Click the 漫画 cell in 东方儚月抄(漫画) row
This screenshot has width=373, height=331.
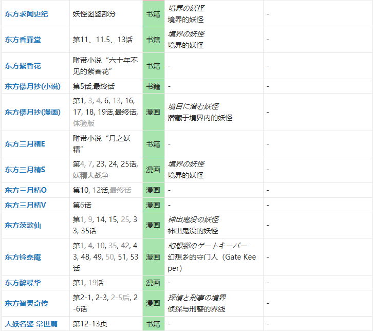pyautogui.click(x=154, y=112)
